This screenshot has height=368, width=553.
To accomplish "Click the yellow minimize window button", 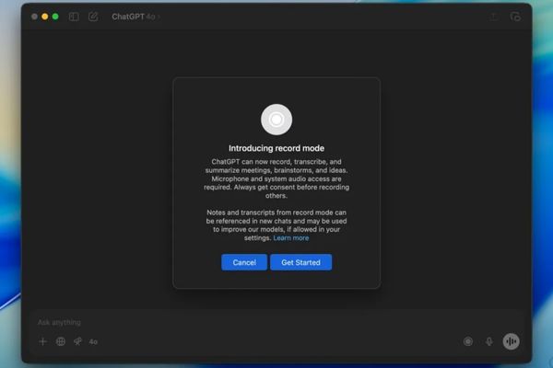I will pyautogui.click(x=44, y=17).
